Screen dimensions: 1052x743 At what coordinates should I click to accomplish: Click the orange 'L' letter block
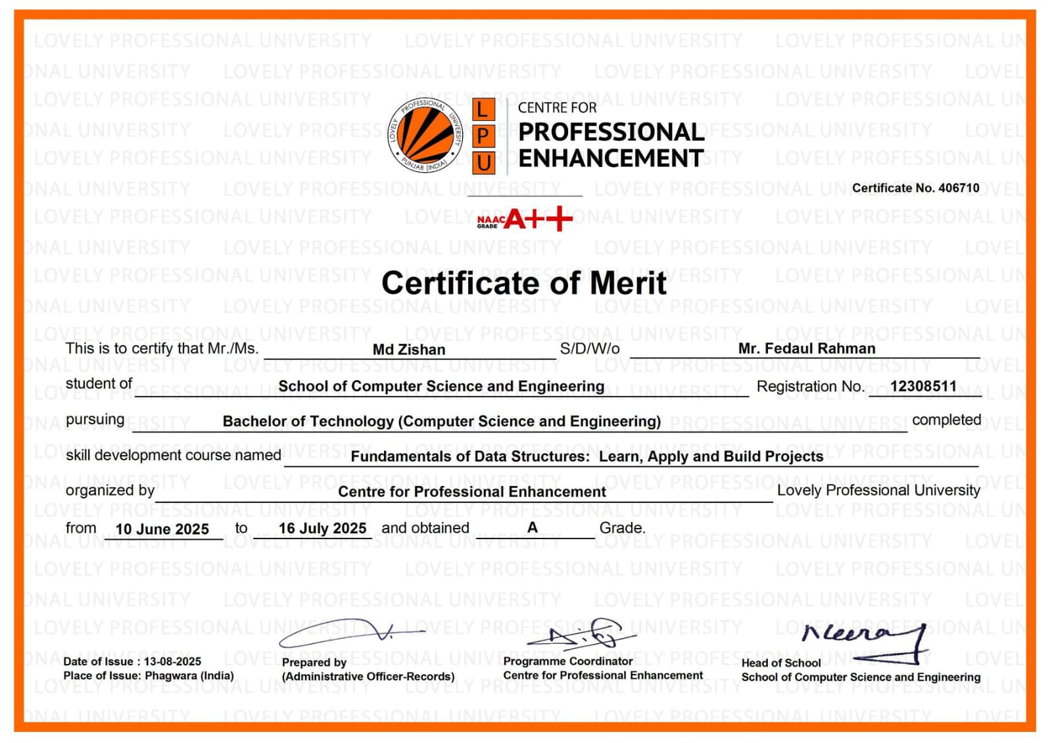(483, 109)
